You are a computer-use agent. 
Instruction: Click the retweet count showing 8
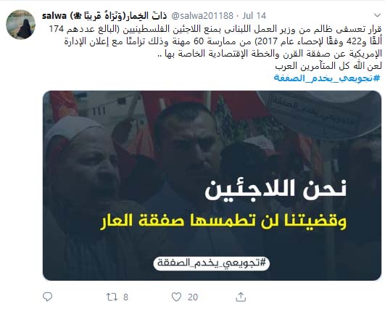pos(125,297)
